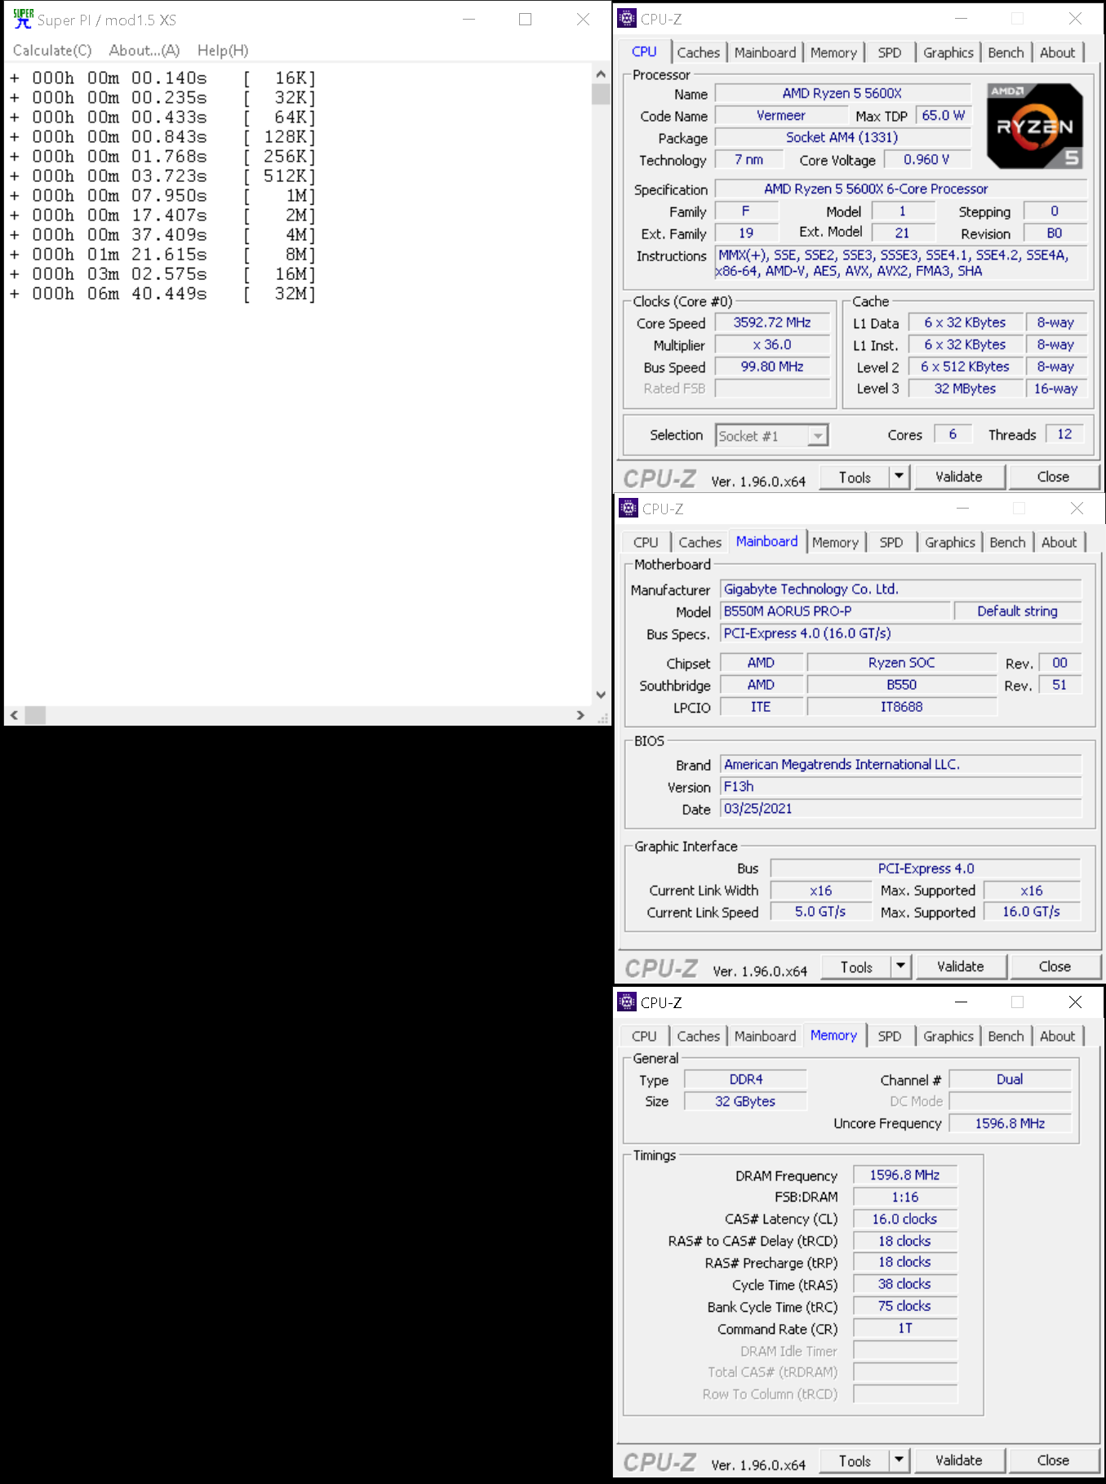Screen dimensions: 1106x1484
Task: Open Tools dropdown arrow in top CPU-Z window
Action: click(x=899, y=477)
